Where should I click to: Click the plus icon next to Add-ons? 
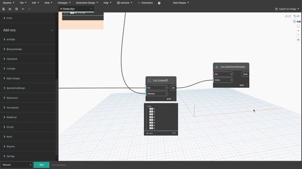point(52,31)
